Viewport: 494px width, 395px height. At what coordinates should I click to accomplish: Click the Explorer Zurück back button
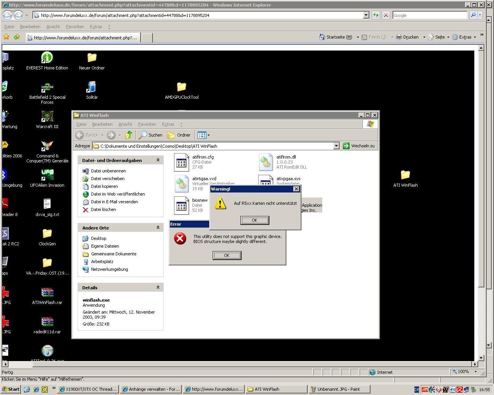tap(87, 135)
